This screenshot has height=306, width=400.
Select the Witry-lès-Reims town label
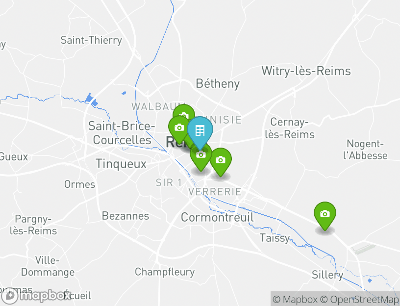[306, 71]
